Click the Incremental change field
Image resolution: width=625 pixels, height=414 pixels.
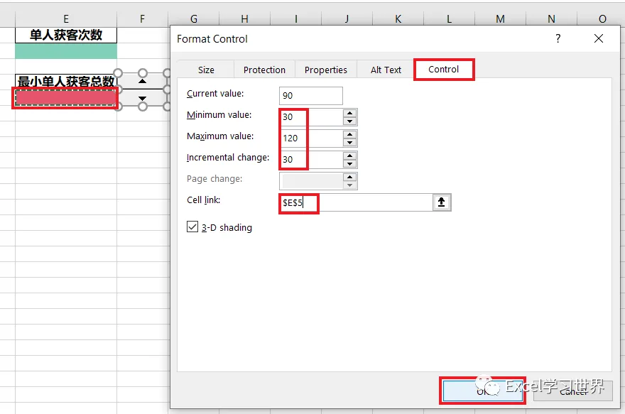tap(310, 160)
